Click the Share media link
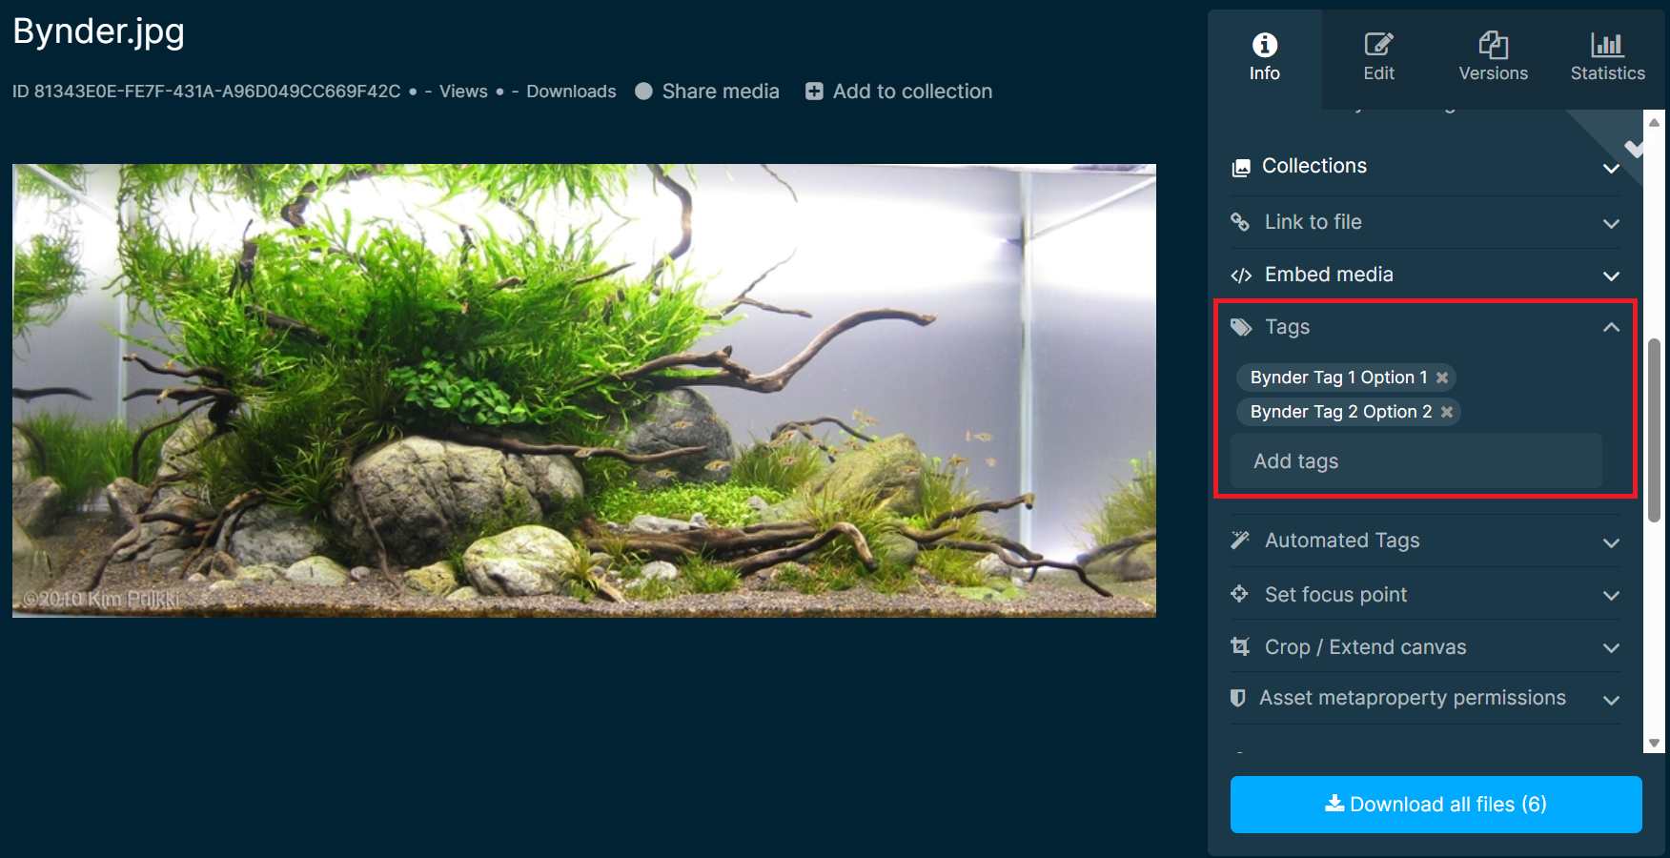 [x=720, y=92]
